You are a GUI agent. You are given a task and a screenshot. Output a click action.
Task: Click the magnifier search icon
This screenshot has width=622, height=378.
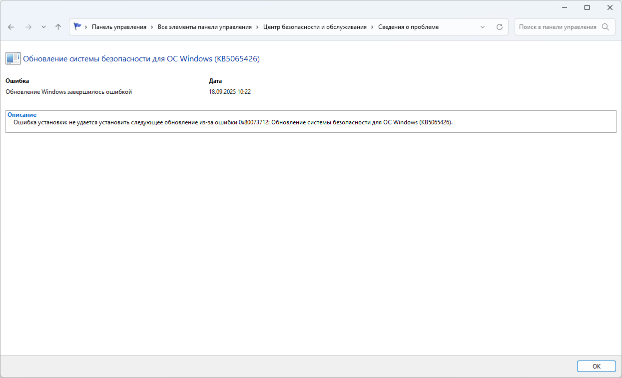coord(606,27)
